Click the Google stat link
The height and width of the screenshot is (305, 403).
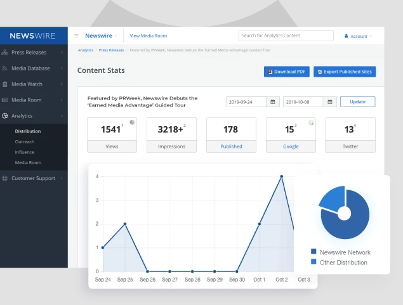pos(291,146)
